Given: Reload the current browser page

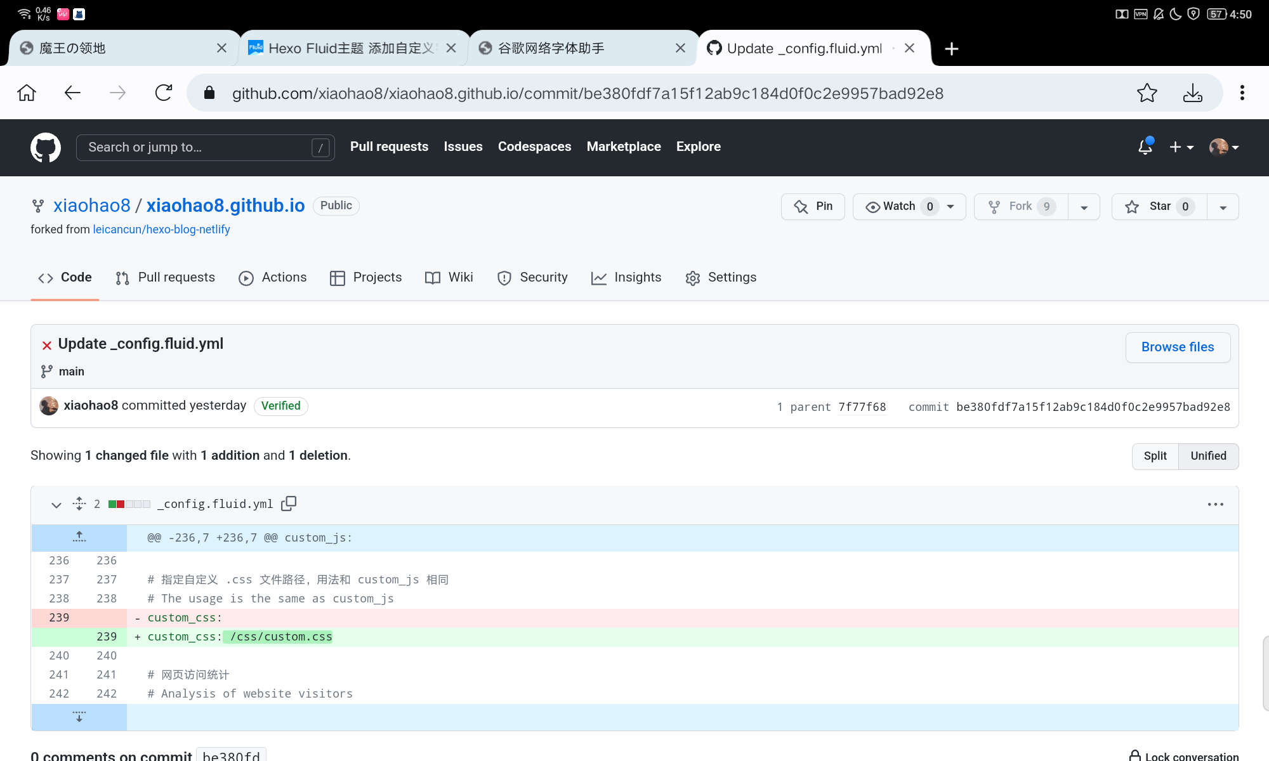Looking at the screenshot, I should click(164, 93).
